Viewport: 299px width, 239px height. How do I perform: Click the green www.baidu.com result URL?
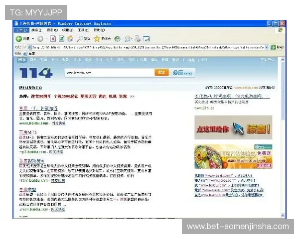tap(34, 123)
